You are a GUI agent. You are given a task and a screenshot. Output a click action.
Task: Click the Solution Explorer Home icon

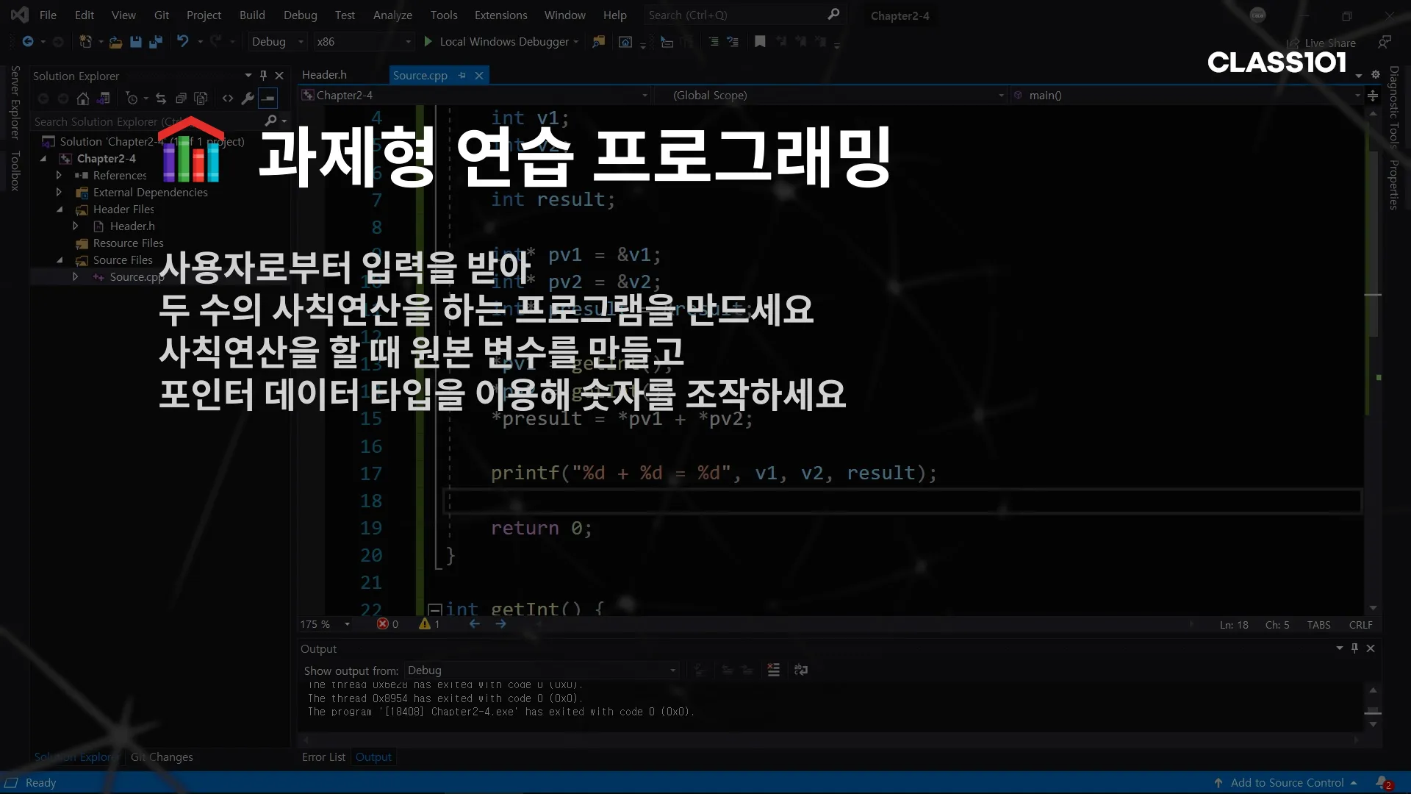tap(83, 99)
